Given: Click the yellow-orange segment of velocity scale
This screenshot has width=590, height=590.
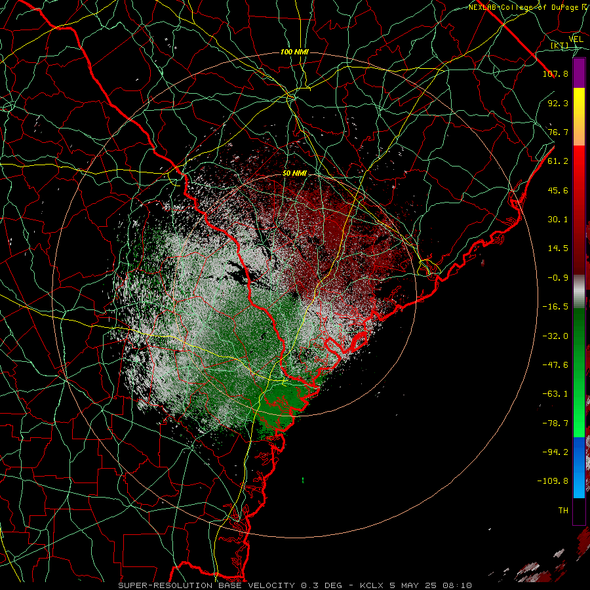Looking at the screenshot, I should click(x=579, y=117).
